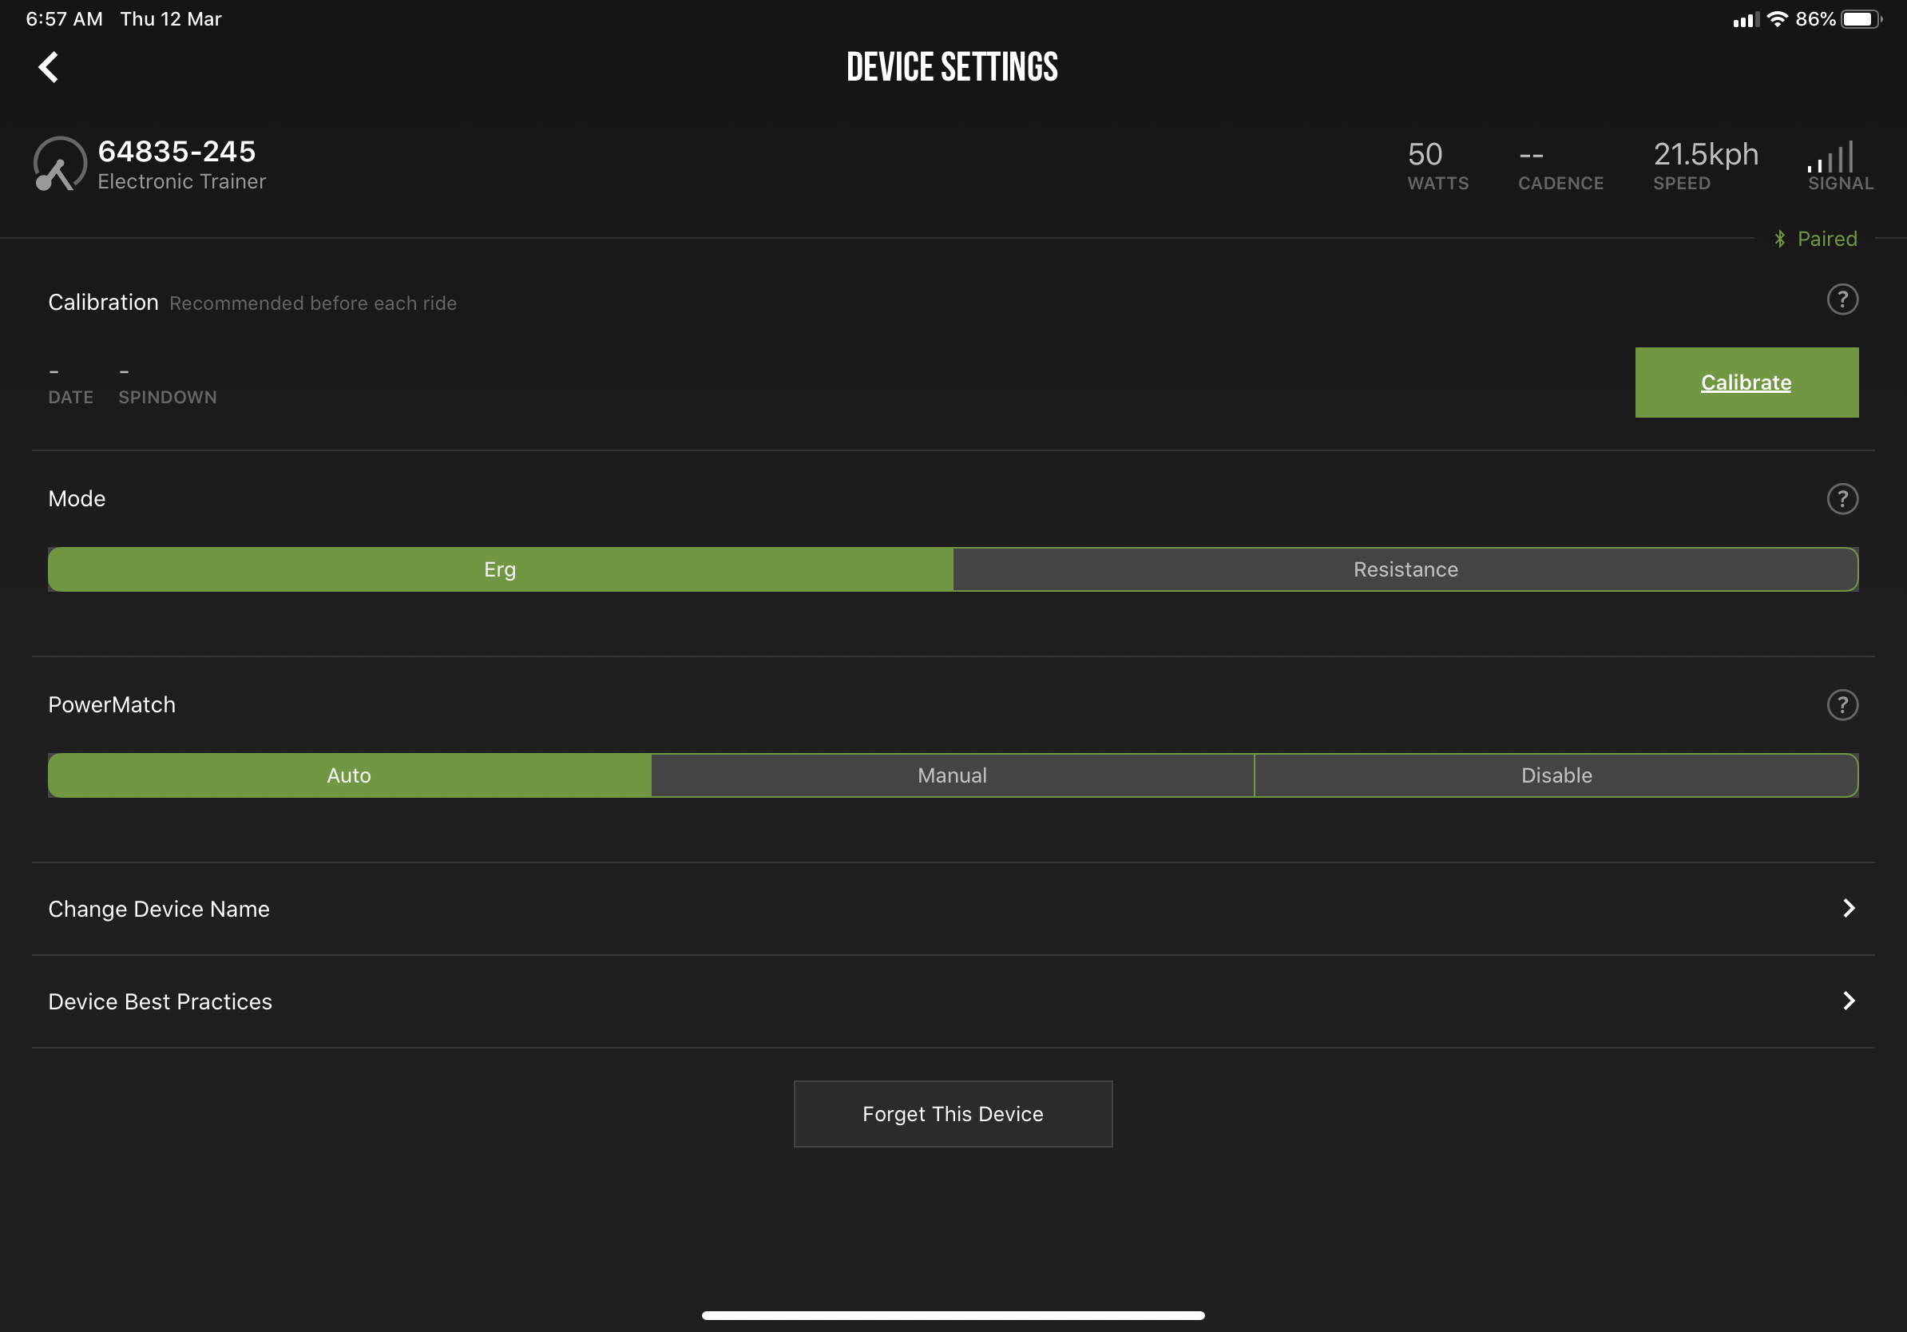Tap the home indicator bar
Screen dimensions: 1907x1332
coord(953,1315)
